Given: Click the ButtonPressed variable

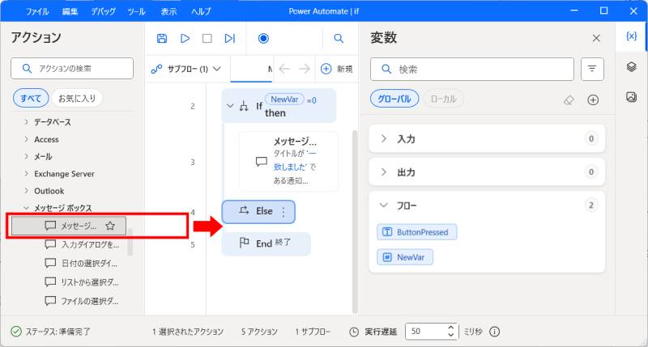Looking at the screenshot, I should 416,232.
